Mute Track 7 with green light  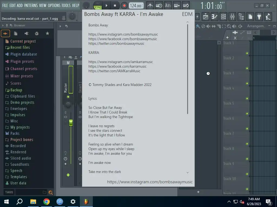(x=247, y=144)
